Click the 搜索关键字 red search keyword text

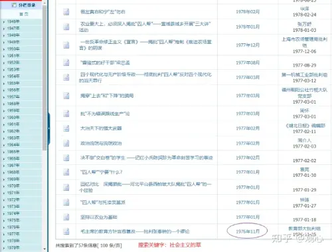pyautogui.click(x=169, y=245)
